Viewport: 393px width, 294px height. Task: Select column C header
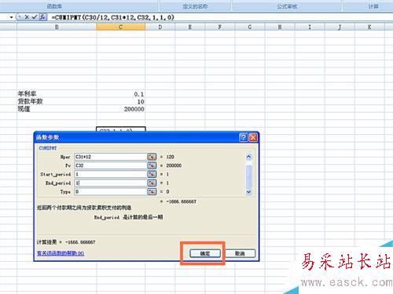[x=120, y=27]
